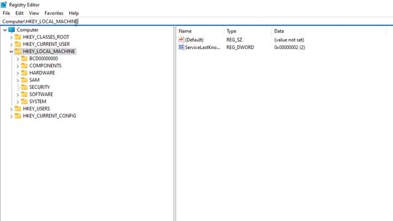Image resolution: width=393 pixels, height=221 pixels.
Task: Select the COMPONENTS key label
Action: (x=45, y=66)
